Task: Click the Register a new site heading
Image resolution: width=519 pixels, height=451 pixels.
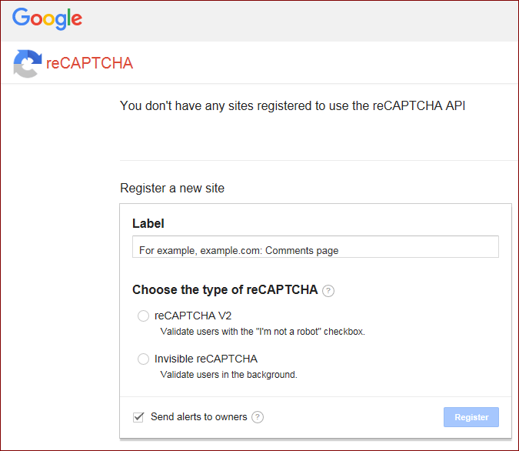Action: coord(172,189)
